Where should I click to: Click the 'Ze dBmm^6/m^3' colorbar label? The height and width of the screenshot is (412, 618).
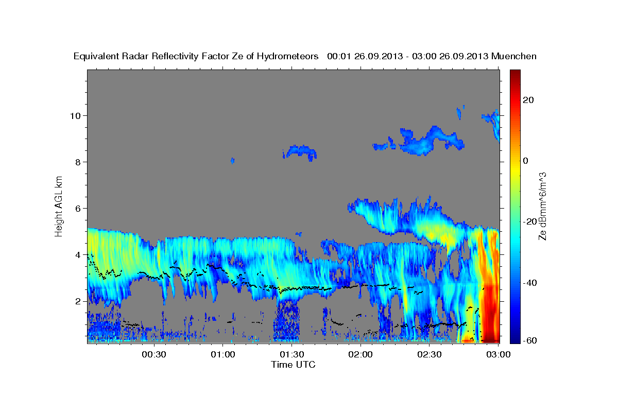coord(542,206)
